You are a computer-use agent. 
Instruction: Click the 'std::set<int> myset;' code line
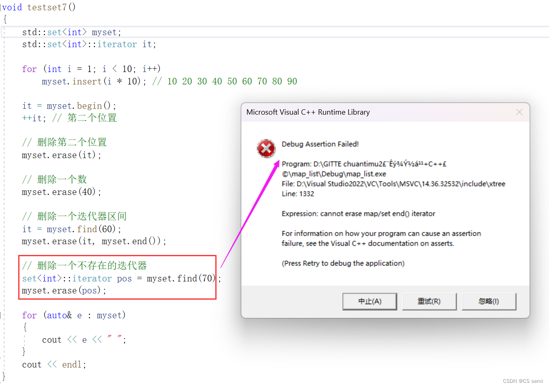(72, 32)
